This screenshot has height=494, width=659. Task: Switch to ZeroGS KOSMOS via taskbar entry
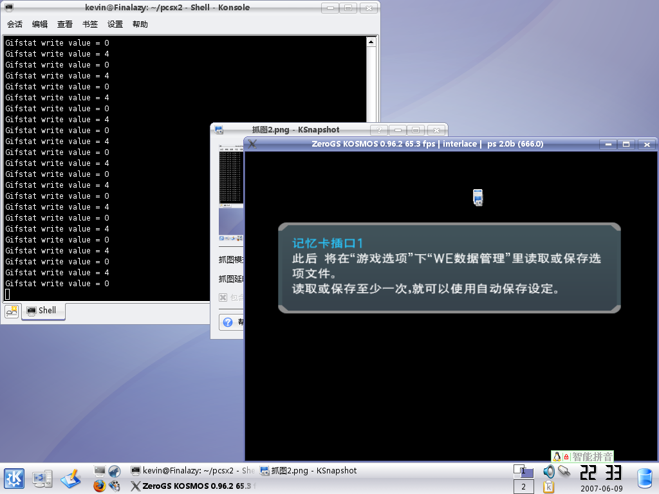click(193, 486)
